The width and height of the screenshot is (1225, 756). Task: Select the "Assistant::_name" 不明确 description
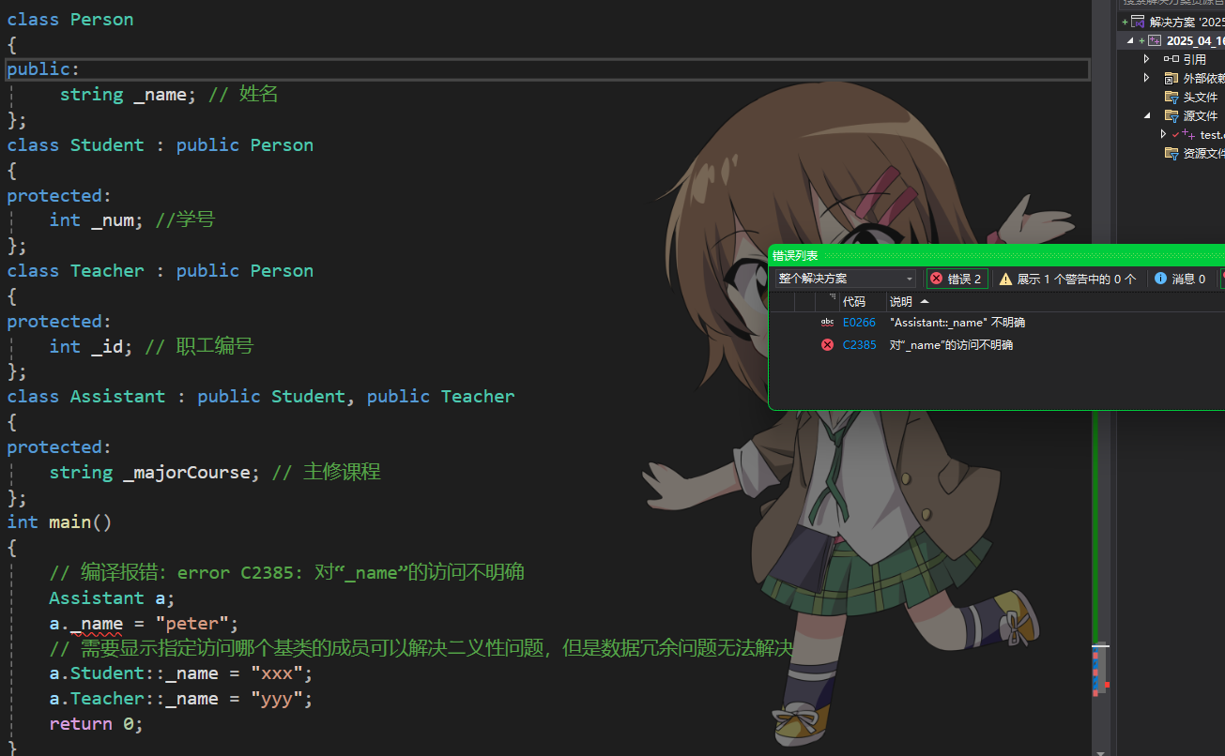pyautogui.click(x=957, y=323)
